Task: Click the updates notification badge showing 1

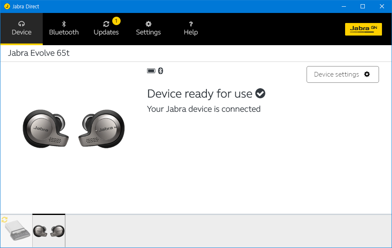Action: coord(116,21)
